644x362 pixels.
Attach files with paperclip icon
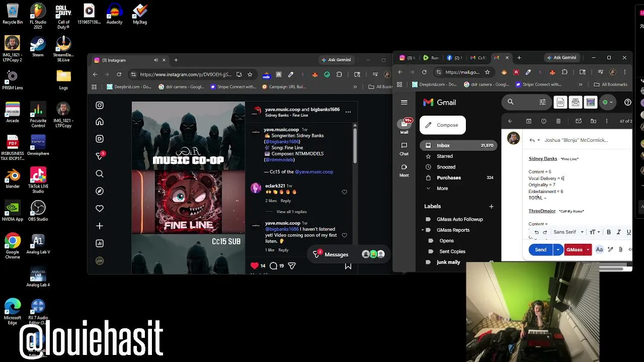tap(620, 250)
